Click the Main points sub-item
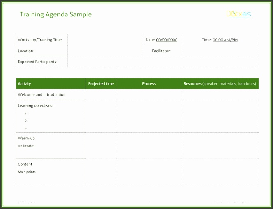This screenshot has width=273, height=209. tap(27, 172)
